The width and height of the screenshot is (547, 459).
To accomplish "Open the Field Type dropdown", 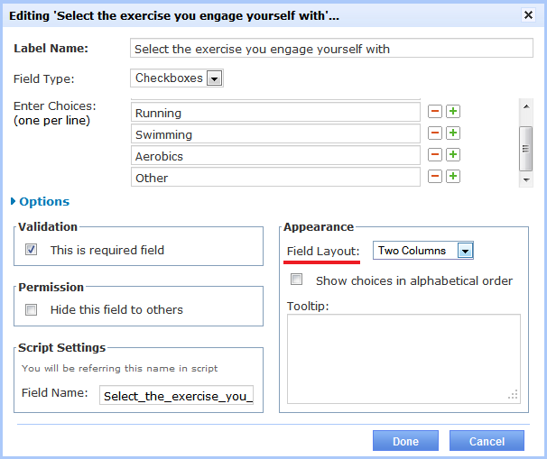I will (x=214, y=78).
